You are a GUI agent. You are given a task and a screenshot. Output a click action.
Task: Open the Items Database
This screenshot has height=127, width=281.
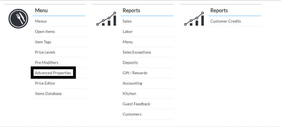48,94
